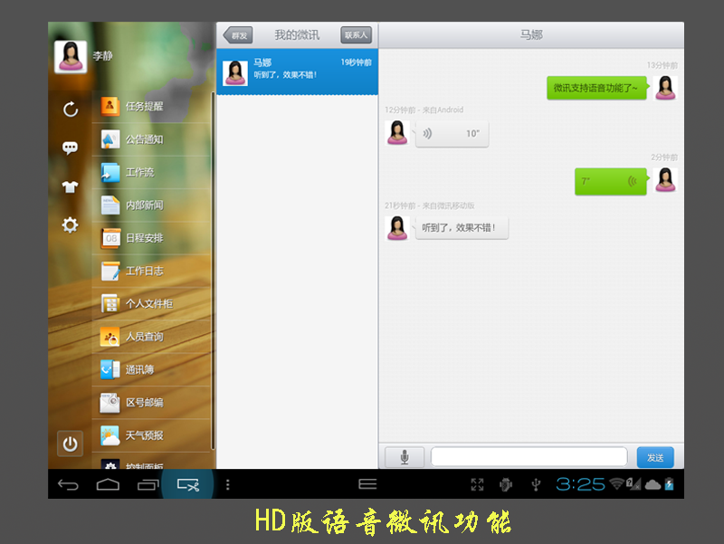Click the microphone voice input button
Viewport: 724px width, 544px height.
pyautogui.click(x=405, y=457)
